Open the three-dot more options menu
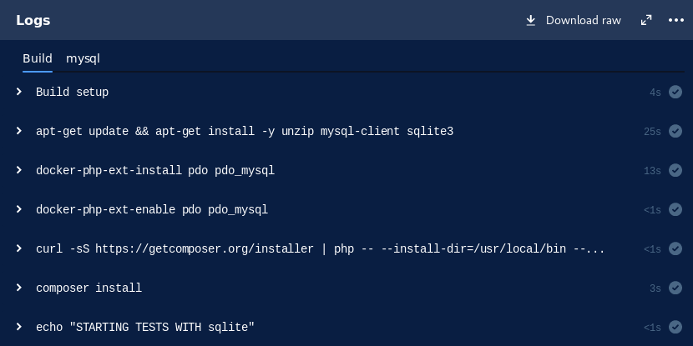693x346 pixels. coord(676,20)
